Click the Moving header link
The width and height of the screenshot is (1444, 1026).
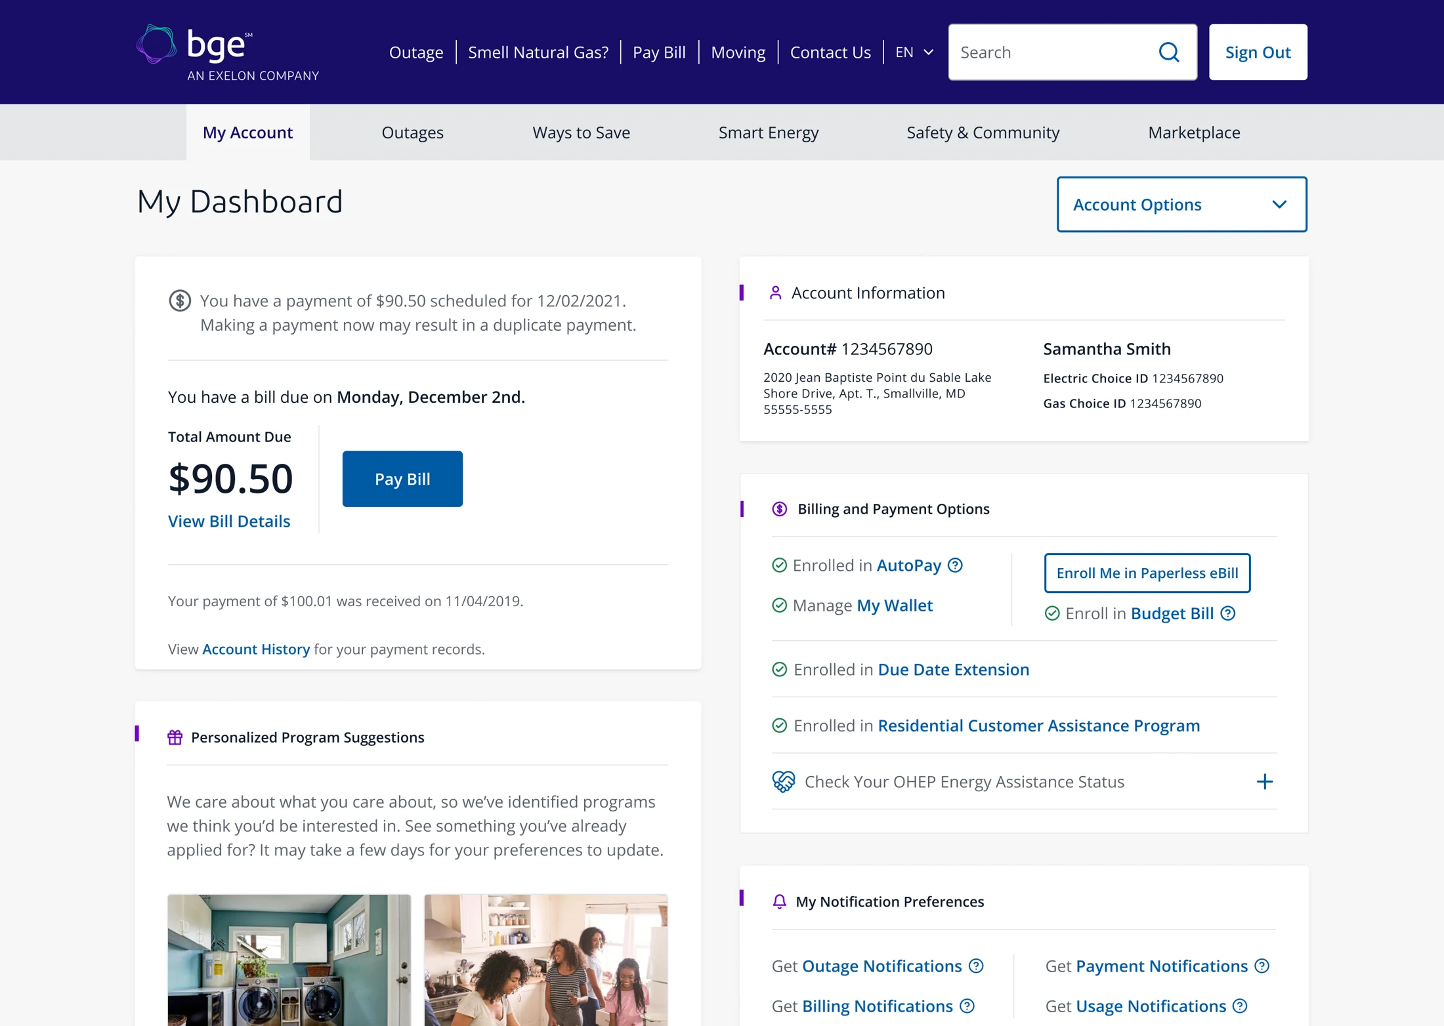pyautogui.click(x=738, y=52)
